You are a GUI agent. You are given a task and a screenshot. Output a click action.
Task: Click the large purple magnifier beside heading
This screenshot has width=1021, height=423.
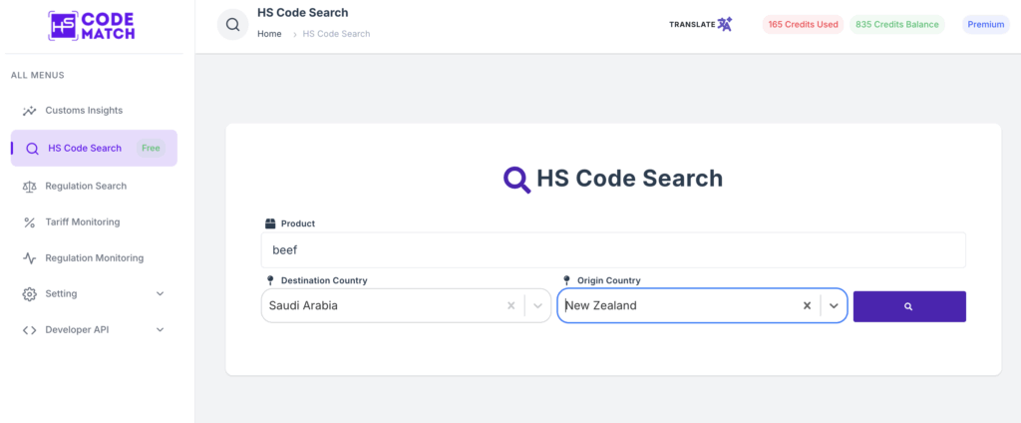pos(517,180)
